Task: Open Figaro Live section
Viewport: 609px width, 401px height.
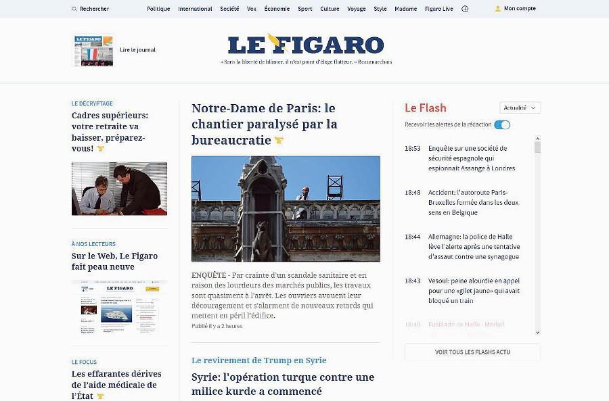Action: click(x=439, y=9)
